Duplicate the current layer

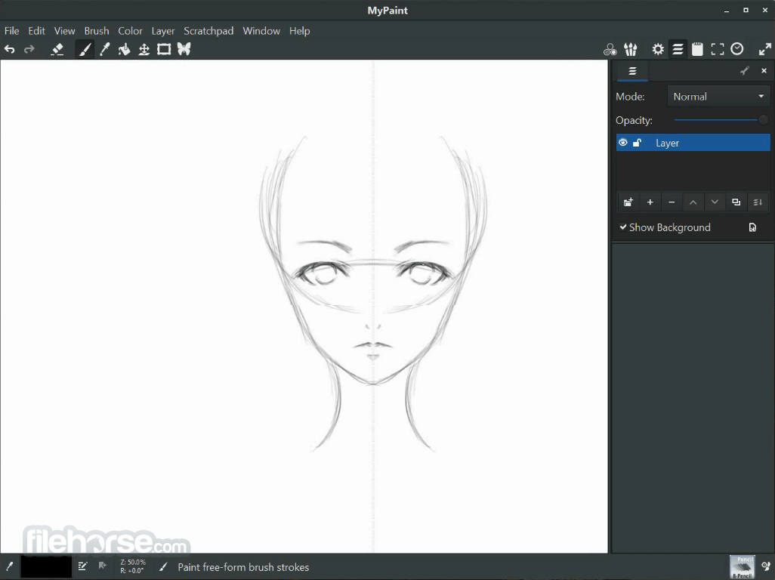coord(736,202)
